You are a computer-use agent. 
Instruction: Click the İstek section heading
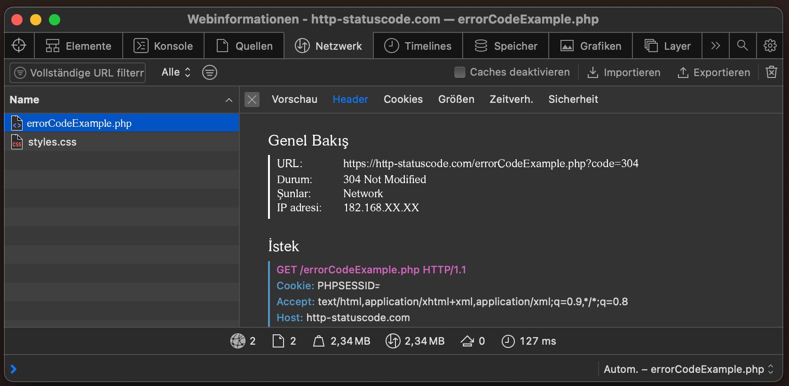(x=283, y=246)
